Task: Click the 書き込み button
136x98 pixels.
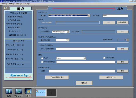Action: (x=84, y=83)
